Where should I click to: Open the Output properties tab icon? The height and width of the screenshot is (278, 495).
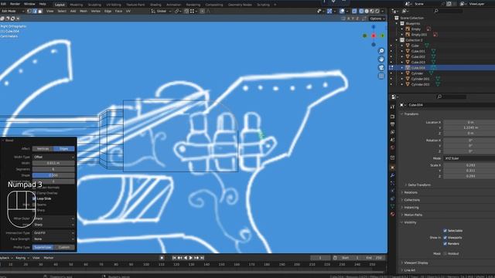392,124
